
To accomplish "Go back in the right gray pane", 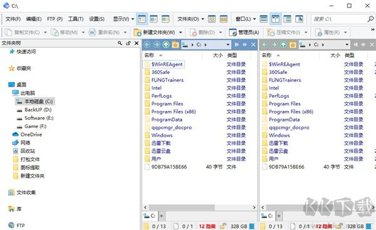I will (264, 44).
